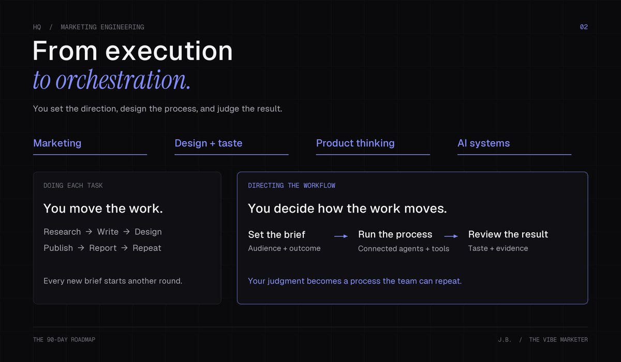The height and width of the screenshot is (362, 621).
Task: Click the "Review the result" step
Action: (x=508, y=234)
